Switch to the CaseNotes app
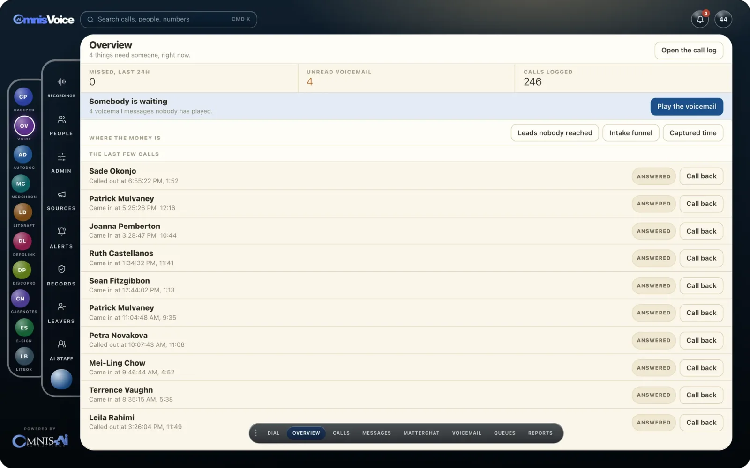The width and height of the screenshot is (750, 468). click(x=20, y=299)
